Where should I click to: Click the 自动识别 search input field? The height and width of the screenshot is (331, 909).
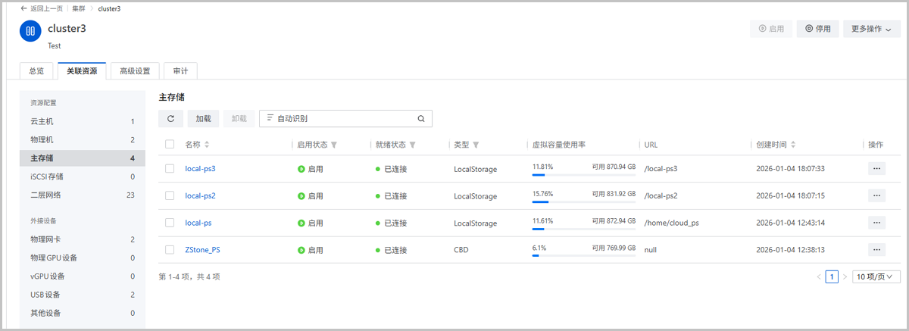pyautogui.click(x=341, y=119)
